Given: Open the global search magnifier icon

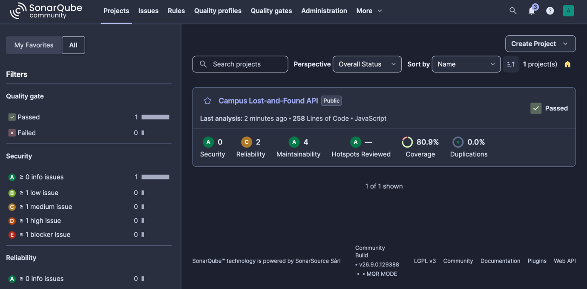Looking at the screenshot, I should point(513,11).
